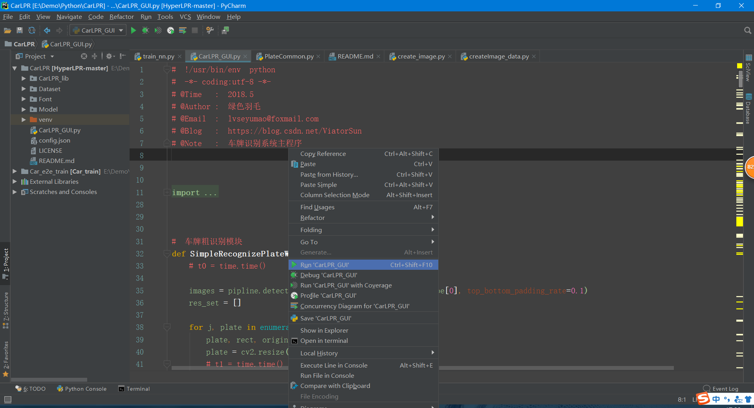Open the Terminal tool window button
The height and width of the screenshot is (408, 754).
click(x=134, y=389)
